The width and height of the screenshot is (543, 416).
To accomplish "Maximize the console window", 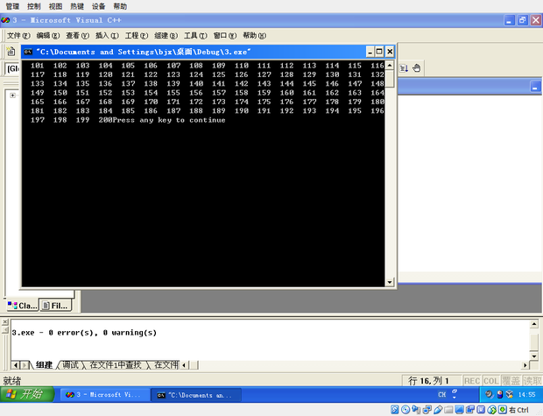I will tap(379, 52).
